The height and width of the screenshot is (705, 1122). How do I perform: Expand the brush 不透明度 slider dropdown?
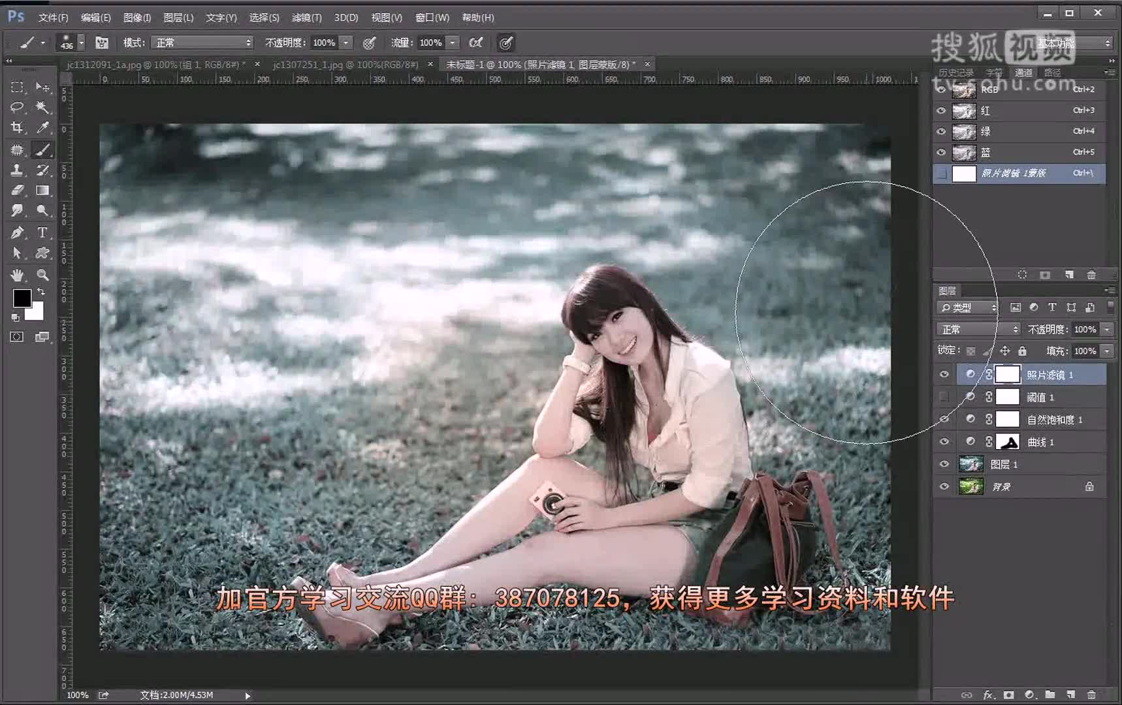(x=346, y=43)
